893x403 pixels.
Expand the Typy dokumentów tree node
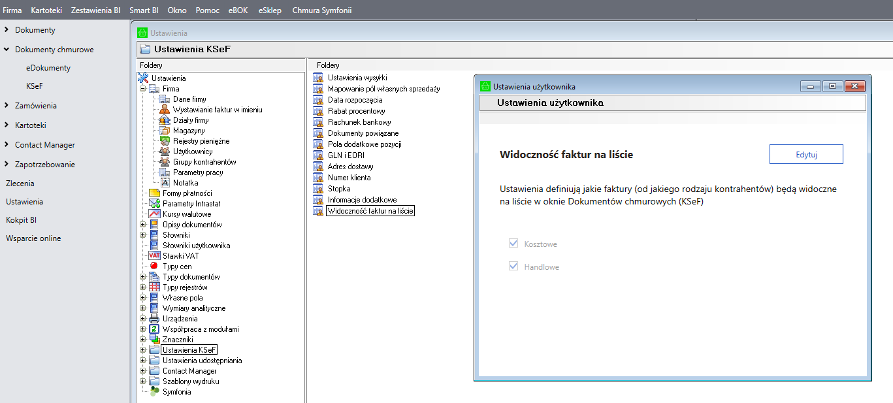pos(142,277)
